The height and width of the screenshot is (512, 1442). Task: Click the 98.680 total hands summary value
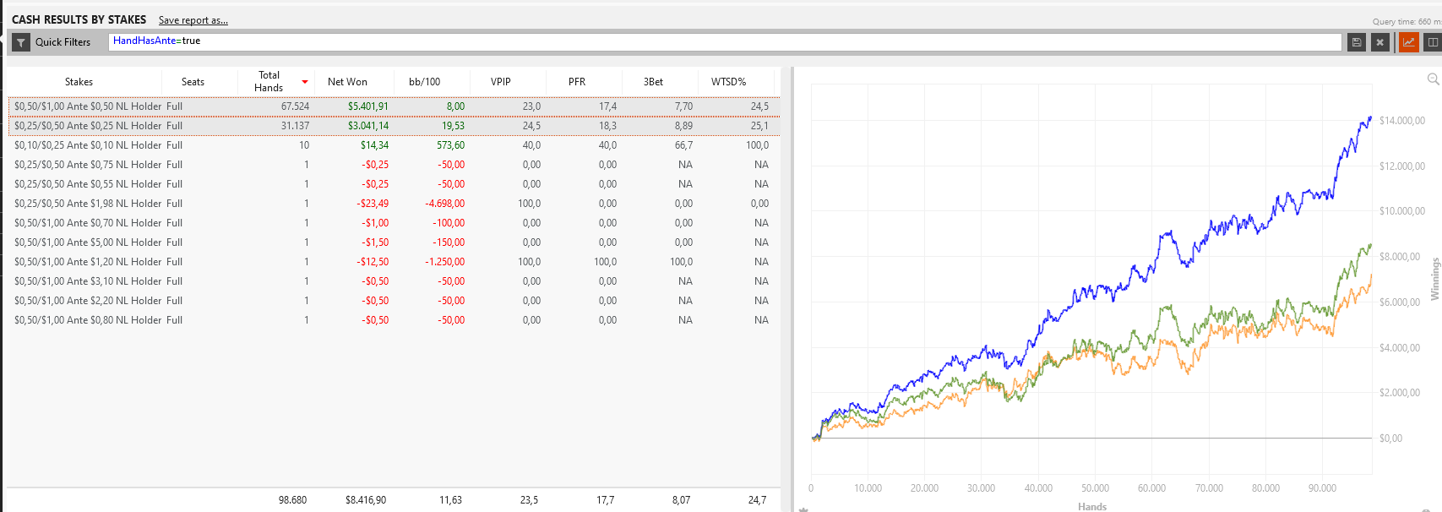pyautogui.click(x=292, y=500)
